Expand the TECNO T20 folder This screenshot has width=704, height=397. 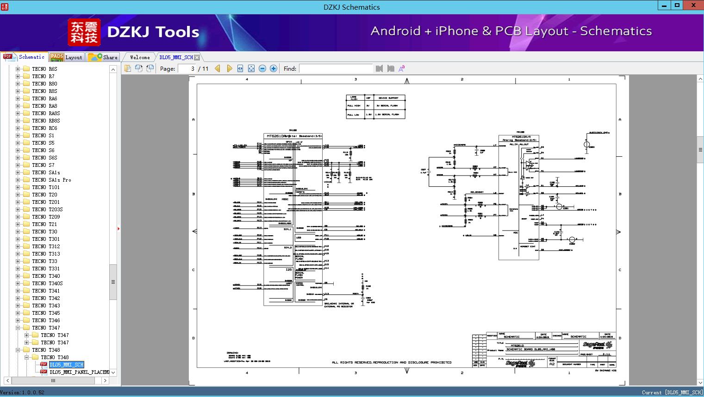pyautogui.click(x=18, y=195)
